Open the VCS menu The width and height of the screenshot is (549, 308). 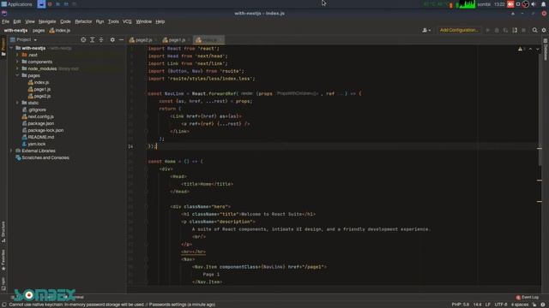pos(127,21)
